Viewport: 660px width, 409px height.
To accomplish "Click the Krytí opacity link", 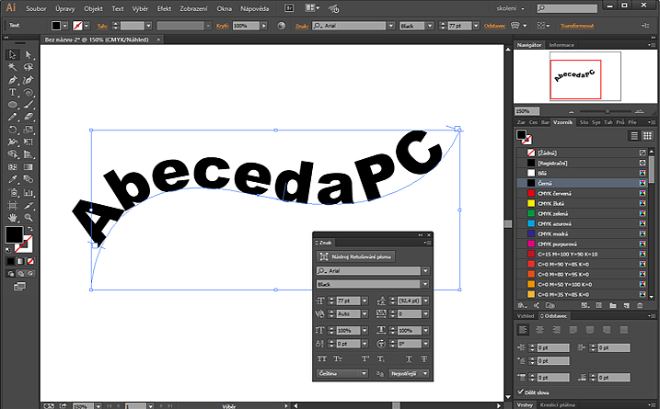I will (x=222, y=26).
